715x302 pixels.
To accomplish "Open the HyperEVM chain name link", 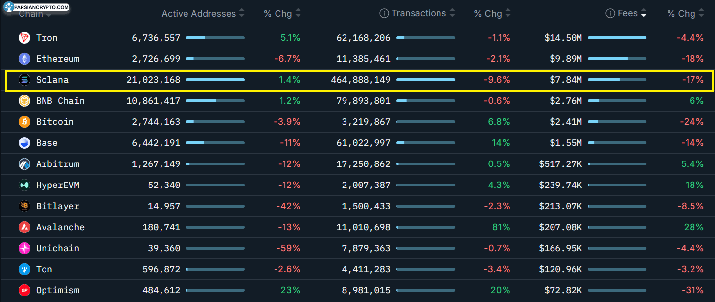I will point(58,185).
